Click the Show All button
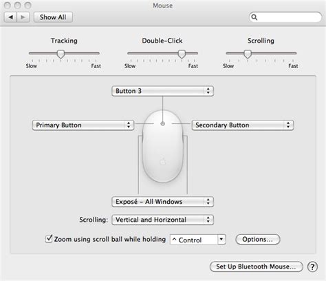 click(53, 17)
